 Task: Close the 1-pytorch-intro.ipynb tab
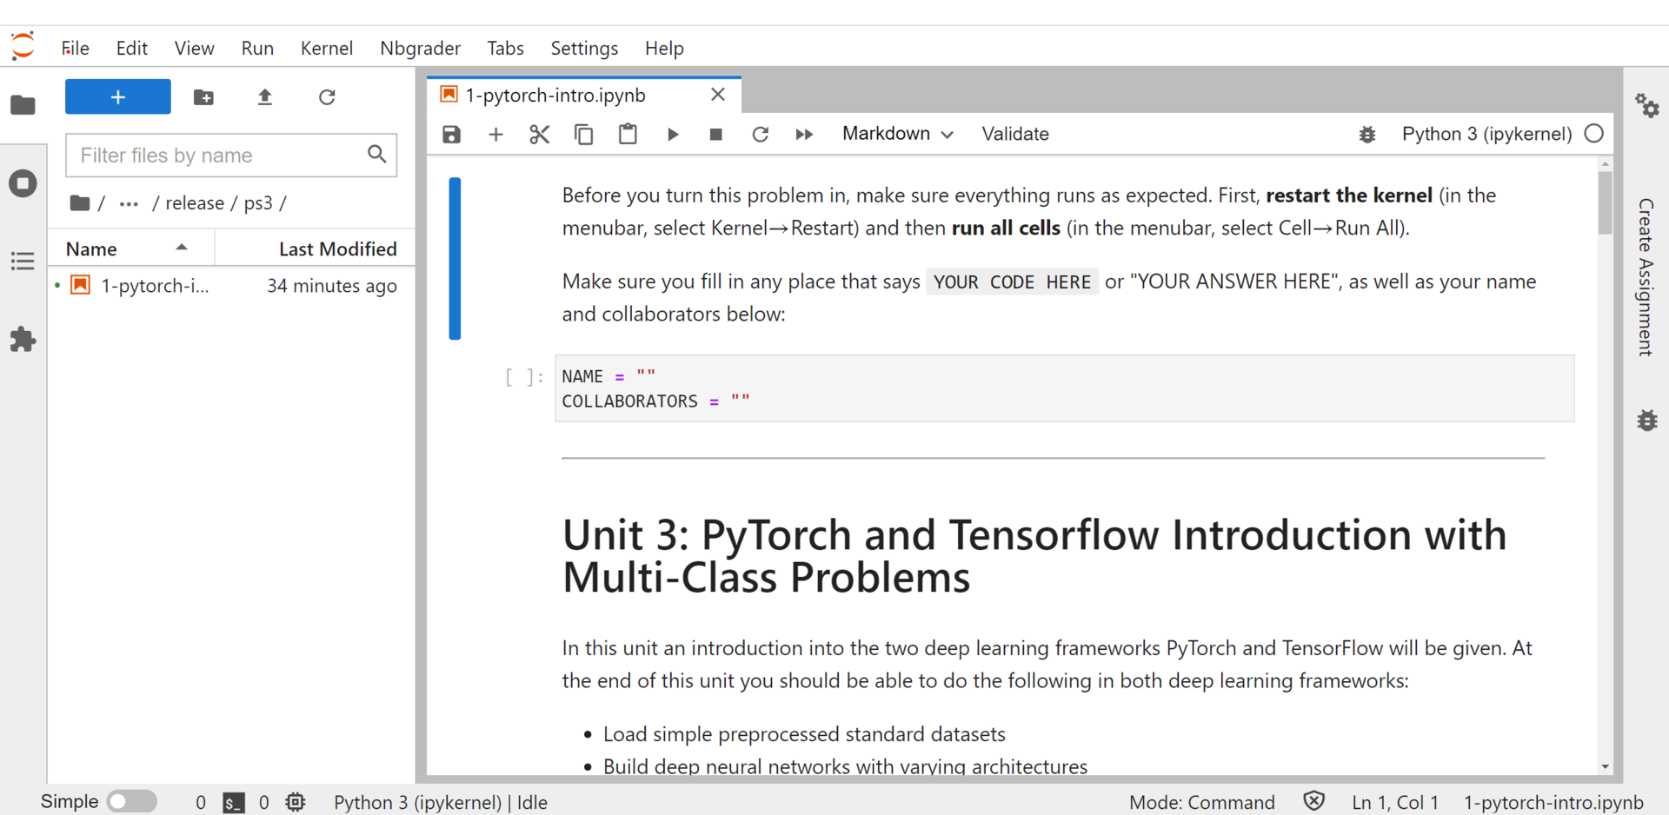(718, 94)
